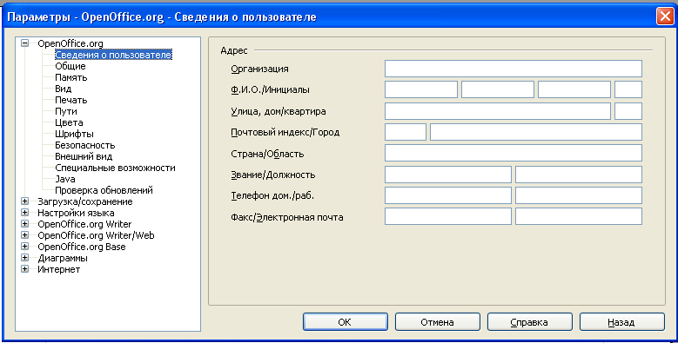Expand the OpenOffice.org Base node
The width and height of the screenshot is (678, 343).
coord(24,247)
